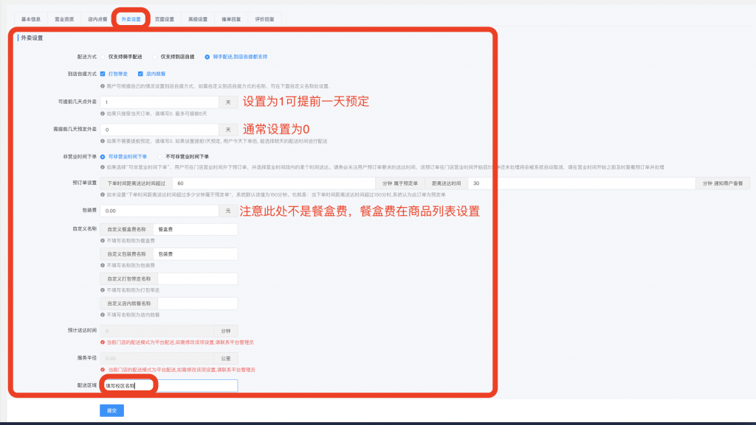Choose 不可非营业时间下单 option
Screen dimensions: 756x425
click(160, 157)
